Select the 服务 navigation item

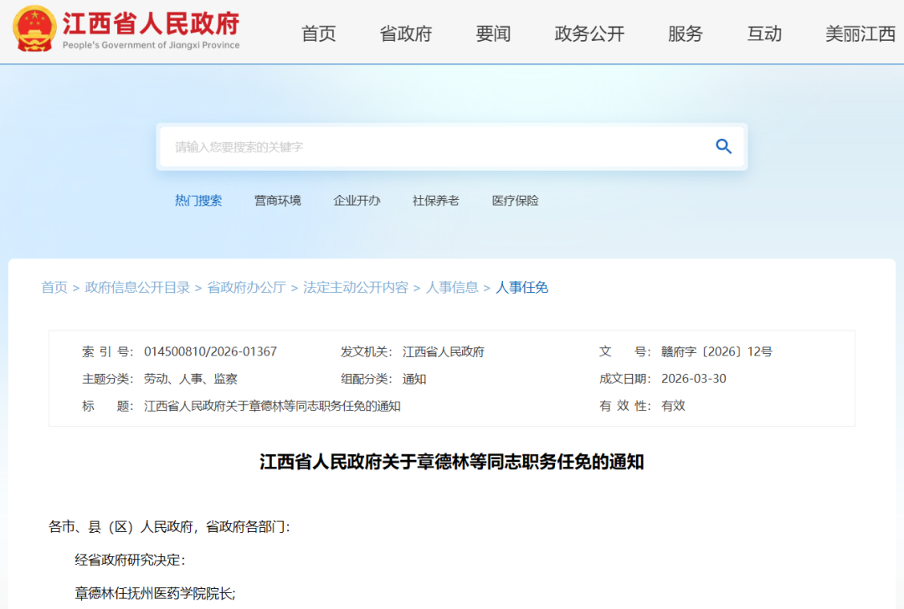click(686, 34)
